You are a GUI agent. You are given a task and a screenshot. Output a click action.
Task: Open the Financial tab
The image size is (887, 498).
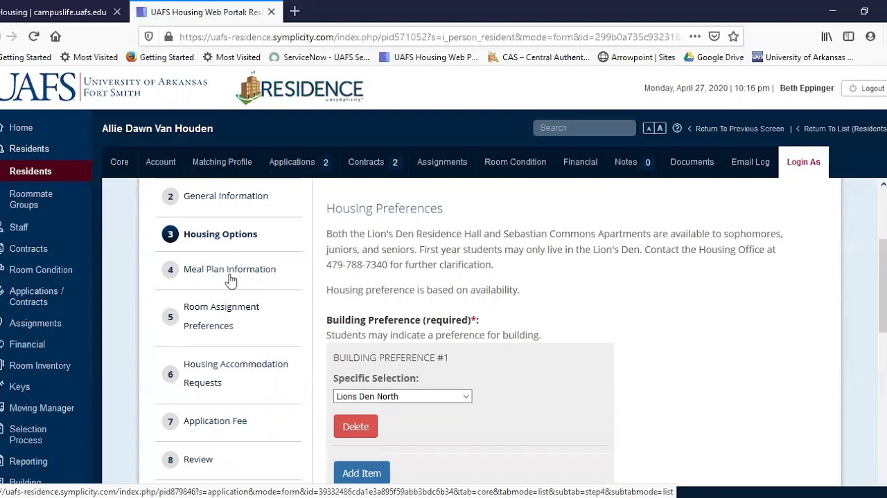pos(580,162)
